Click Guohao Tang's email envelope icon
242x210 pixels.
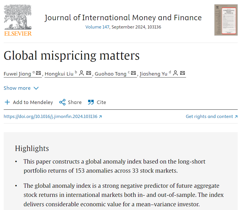(134, 73)
